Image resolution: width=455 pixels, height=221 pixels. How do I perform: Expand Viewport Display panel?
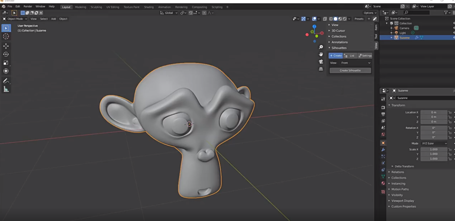402,201
